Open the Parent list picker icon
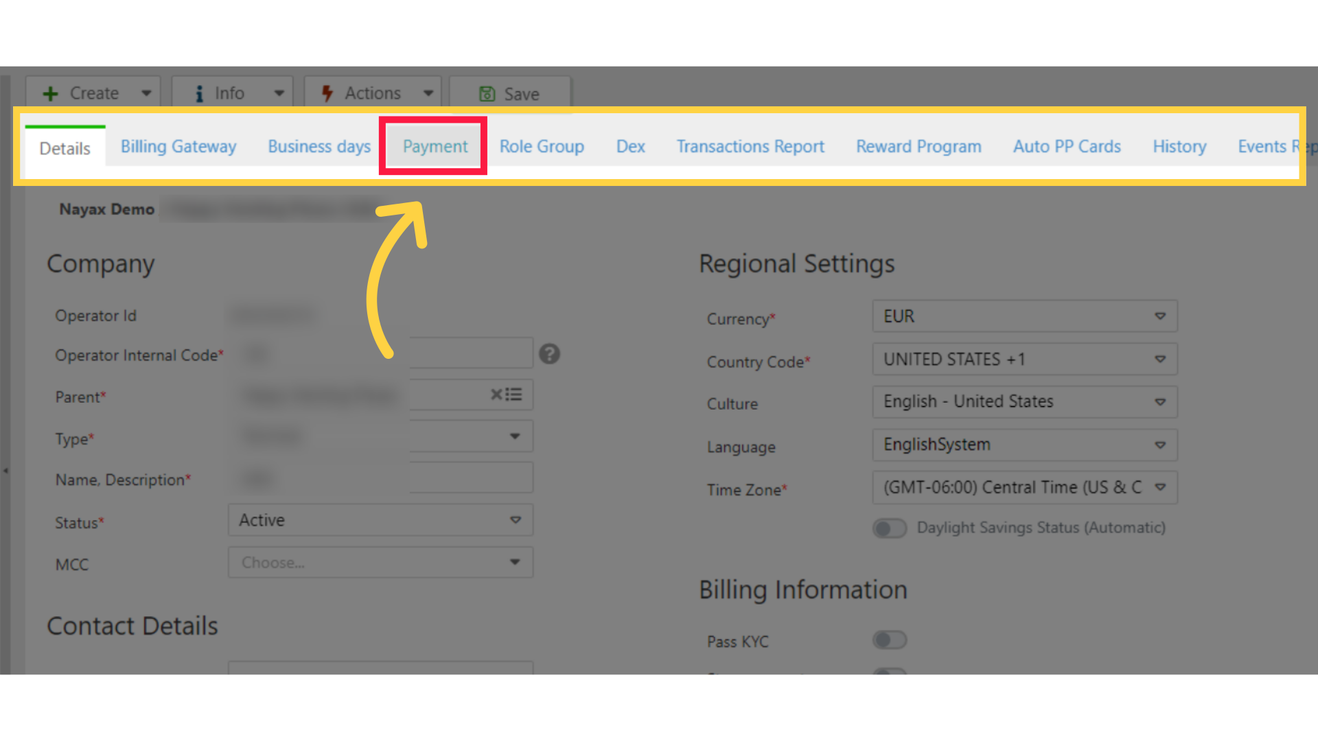The image size is (1318, 741). [514, 395]
